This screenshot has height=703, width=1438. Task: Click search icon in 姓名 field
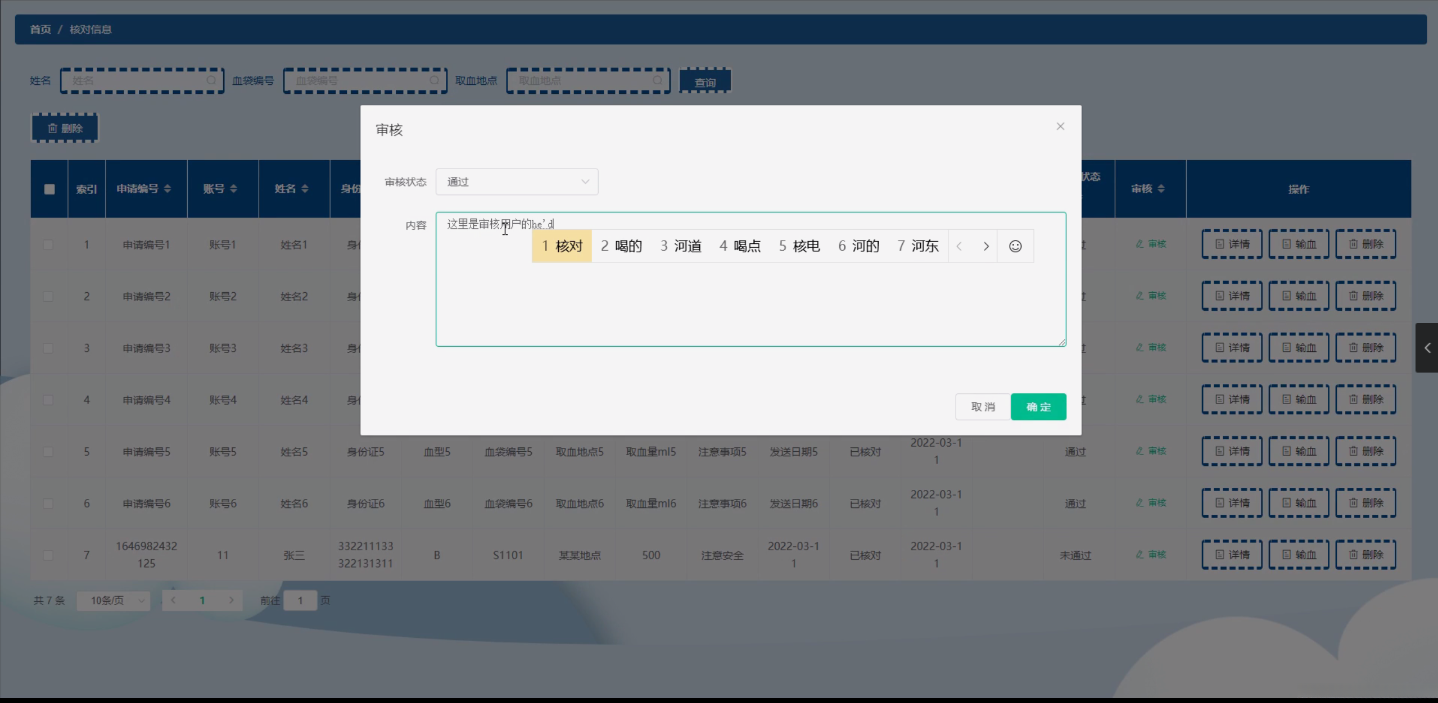[x=211, y=80]
